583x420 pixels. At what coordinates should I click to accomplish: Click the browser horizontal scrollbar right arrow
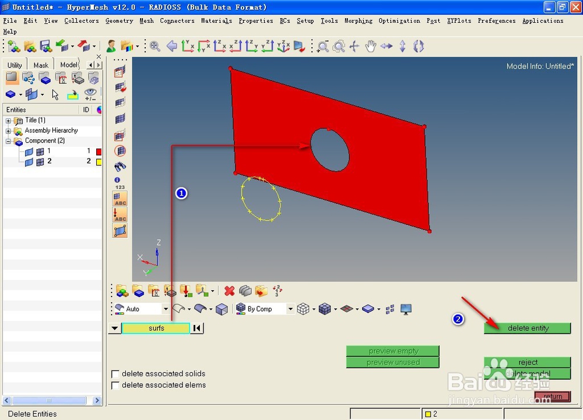(97, 400)
